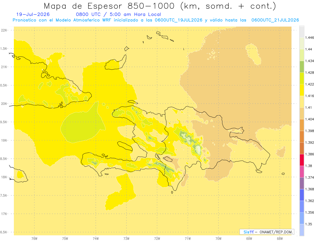Click the purple legend swatch between 1.368 and 1.374
The image size is (314, 242).
click(x=302, y=183)
